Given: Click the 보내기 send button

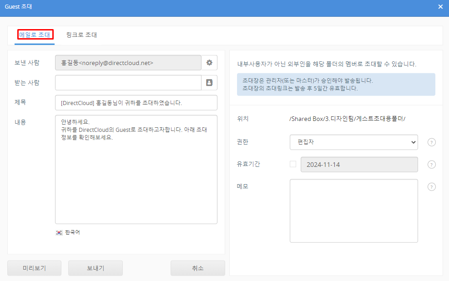Looking at the screenshot, I should [x=96, y=268].
